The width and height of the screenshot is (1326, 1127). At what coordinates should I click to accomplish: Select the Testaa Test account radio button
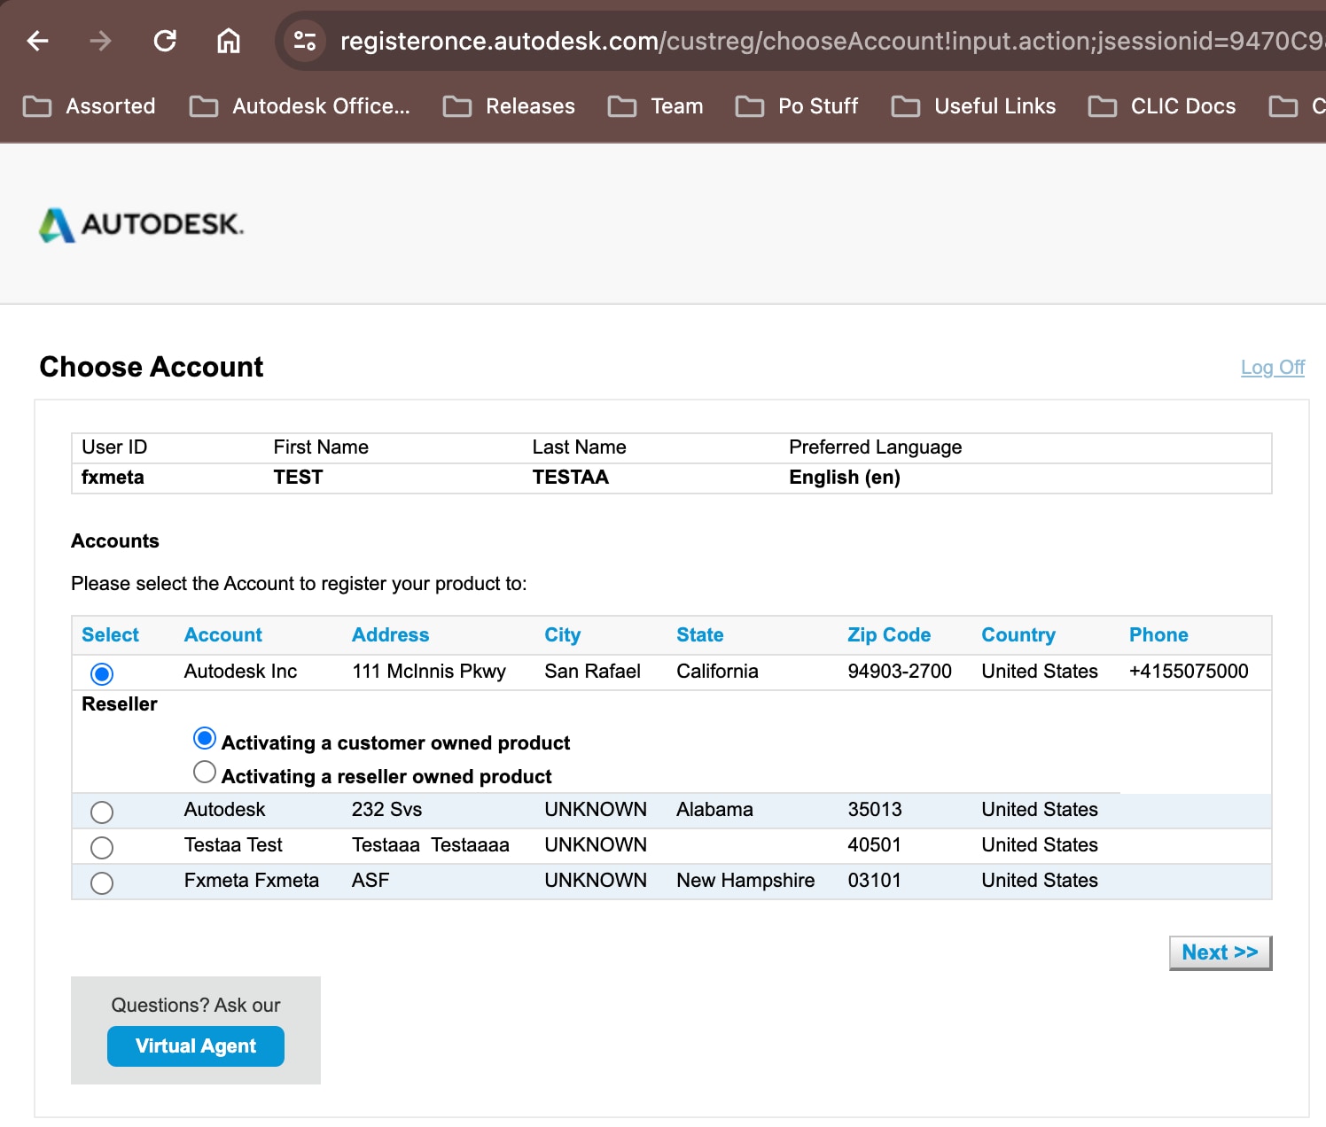[102, 848]
